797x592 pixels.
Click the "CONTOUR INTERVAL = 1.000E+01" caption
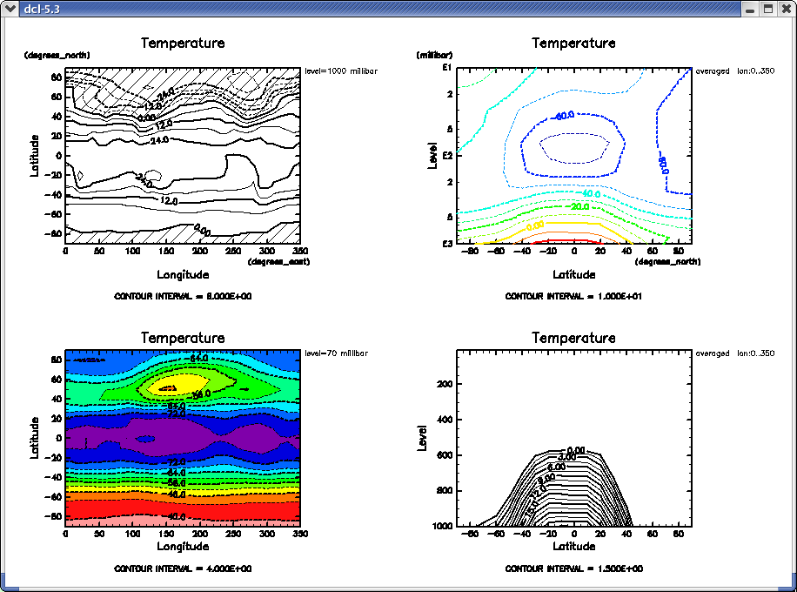(x=574, y=296)
